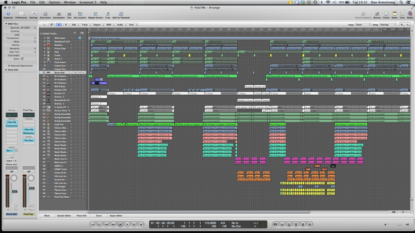Image resolution: width=415 pixels, height=233 pixels.
Task: Open the Track local menu
Action: click(86, 25)
